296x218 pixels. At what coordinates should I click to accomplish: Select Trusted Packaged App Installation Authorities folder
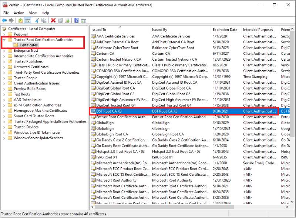[x=50, y=121]
